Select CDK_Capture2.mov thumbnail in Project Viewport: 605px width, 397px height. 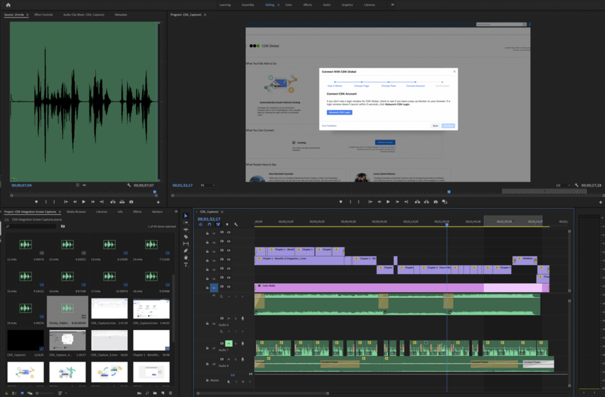pos(109,309)
